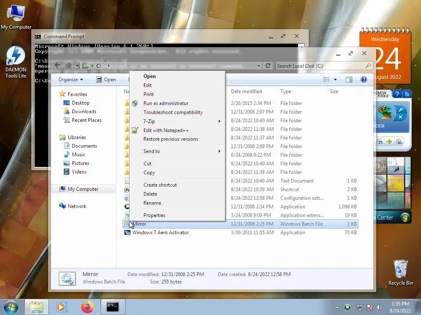The width and height of the screenshot is (421, 315).
Task: Sort by the Size column header
Action: (343, 91)
